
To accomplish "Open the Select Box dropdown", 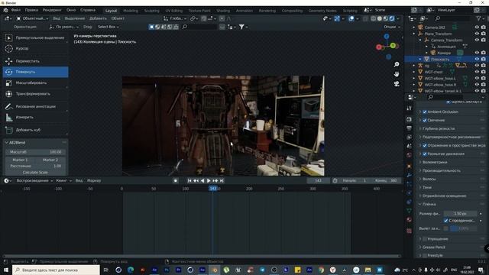I will click(108, 27).
